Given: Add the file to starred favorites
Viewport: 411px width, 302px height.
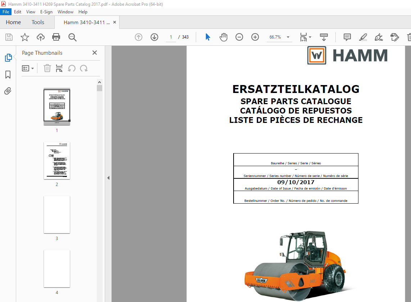Looking at the screenshot, I should [x=24, y=37].
